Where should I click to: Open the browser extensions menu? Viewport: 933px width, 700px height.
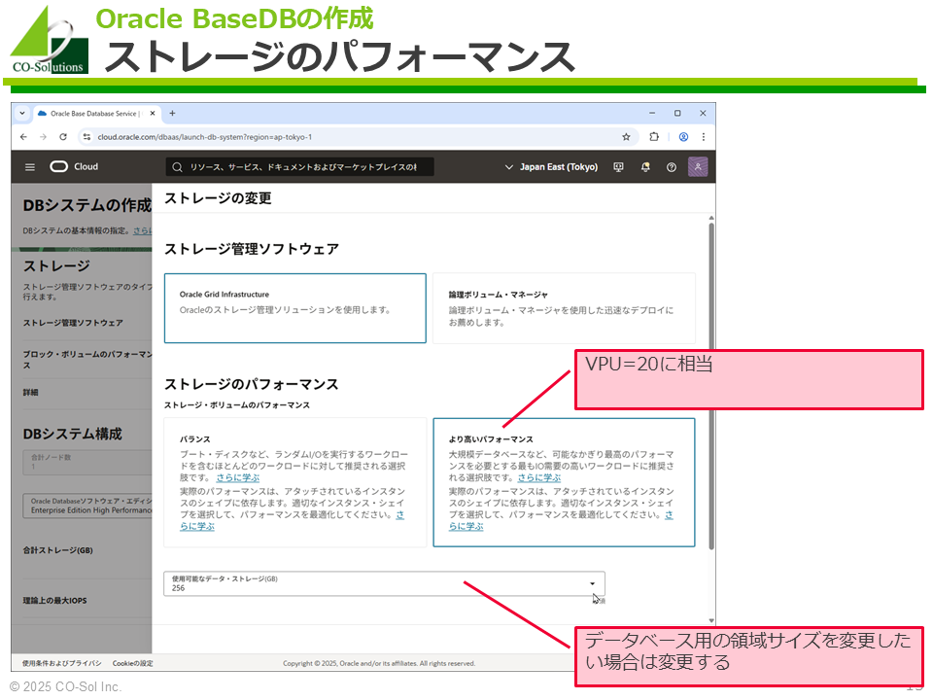pyautogui.click(x=654, y=137)
